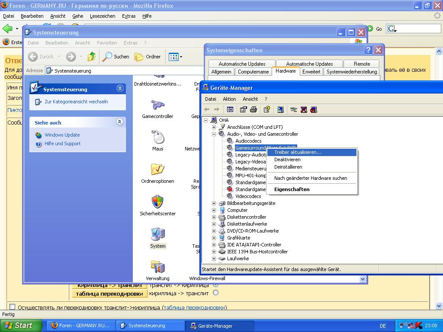Switch to the Foren - GERMANY.RU taskbar button
The width and height of the screenshot is (443, 332).
(81, 326)
